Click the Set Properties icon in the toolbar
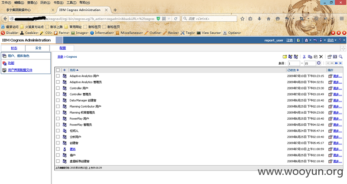The image size is (347, 184). 330,57
